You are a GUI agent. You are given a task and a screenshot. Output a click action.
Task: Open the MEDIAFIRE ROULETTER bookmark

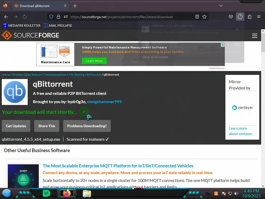22,26
